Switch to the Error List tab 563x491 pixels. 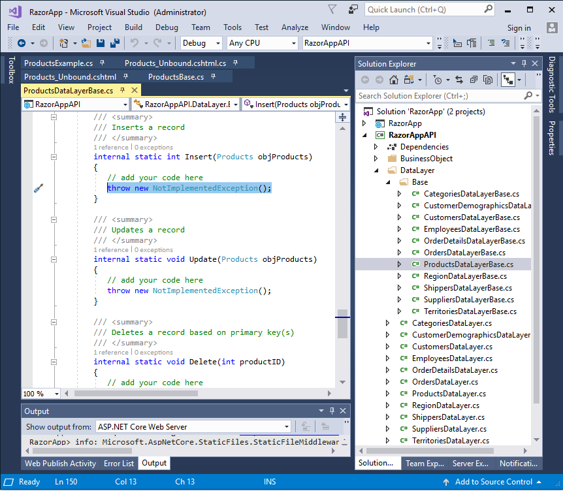pyautogui.click(x=119, y=464)
